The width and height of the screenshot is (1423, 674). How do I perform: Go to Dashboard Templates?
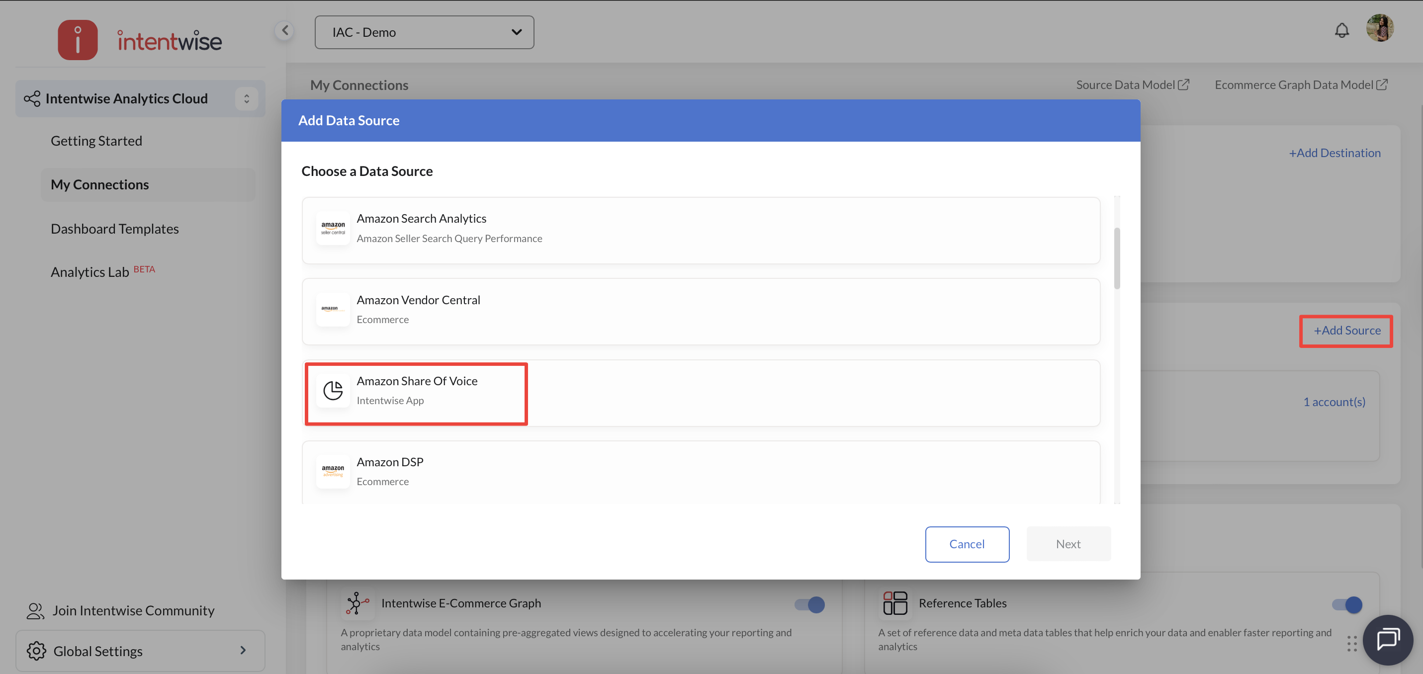click(114, 229)
